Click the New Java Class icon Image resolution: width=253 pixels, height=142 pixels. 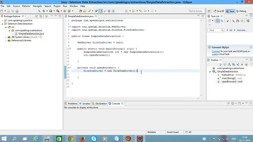pyautogui.click(x=69, y=11)
